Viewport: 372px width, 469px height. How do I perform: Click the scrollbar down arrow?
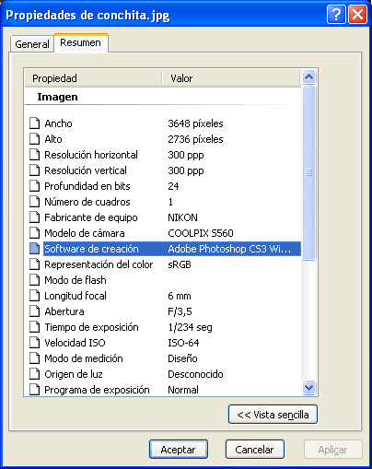coord(309,387)
